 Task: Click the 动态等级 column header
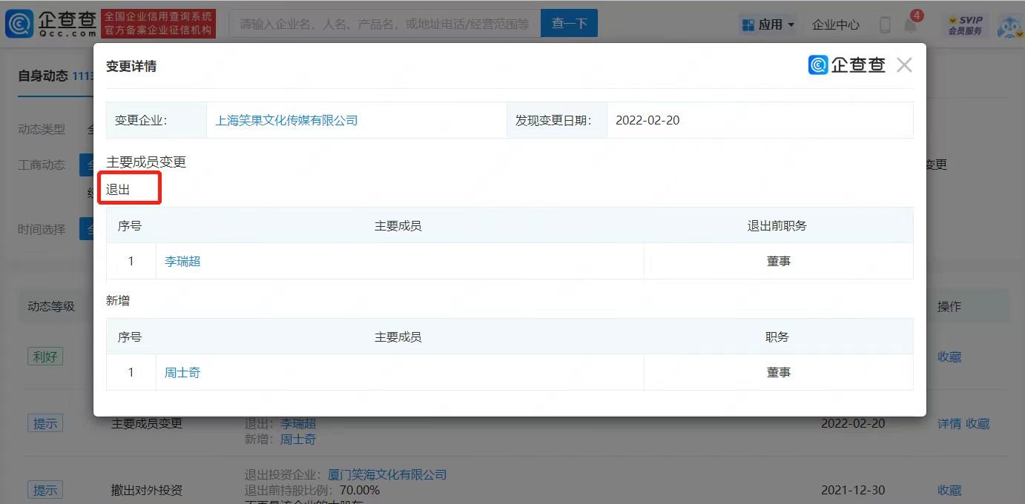click(51, 306)
